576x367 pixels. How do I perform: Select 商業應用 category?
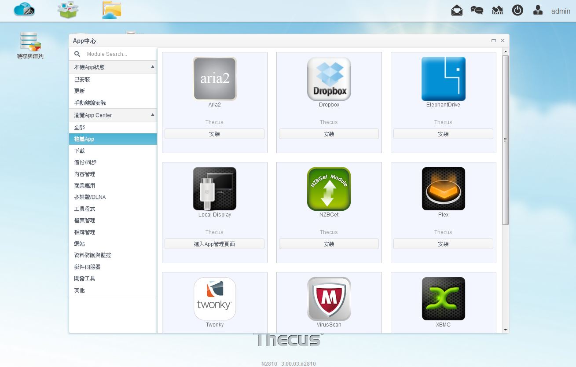113,186
